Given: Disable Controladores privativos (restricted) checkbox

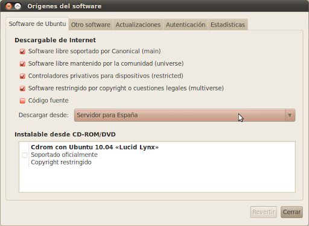Looking at the screenshot, I should click(x=22, y=76).
